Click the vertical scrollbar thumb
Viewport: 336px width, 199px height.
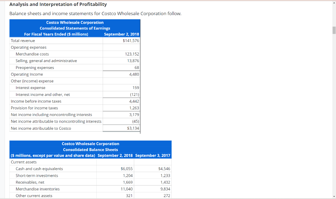[x=334, y=30]
